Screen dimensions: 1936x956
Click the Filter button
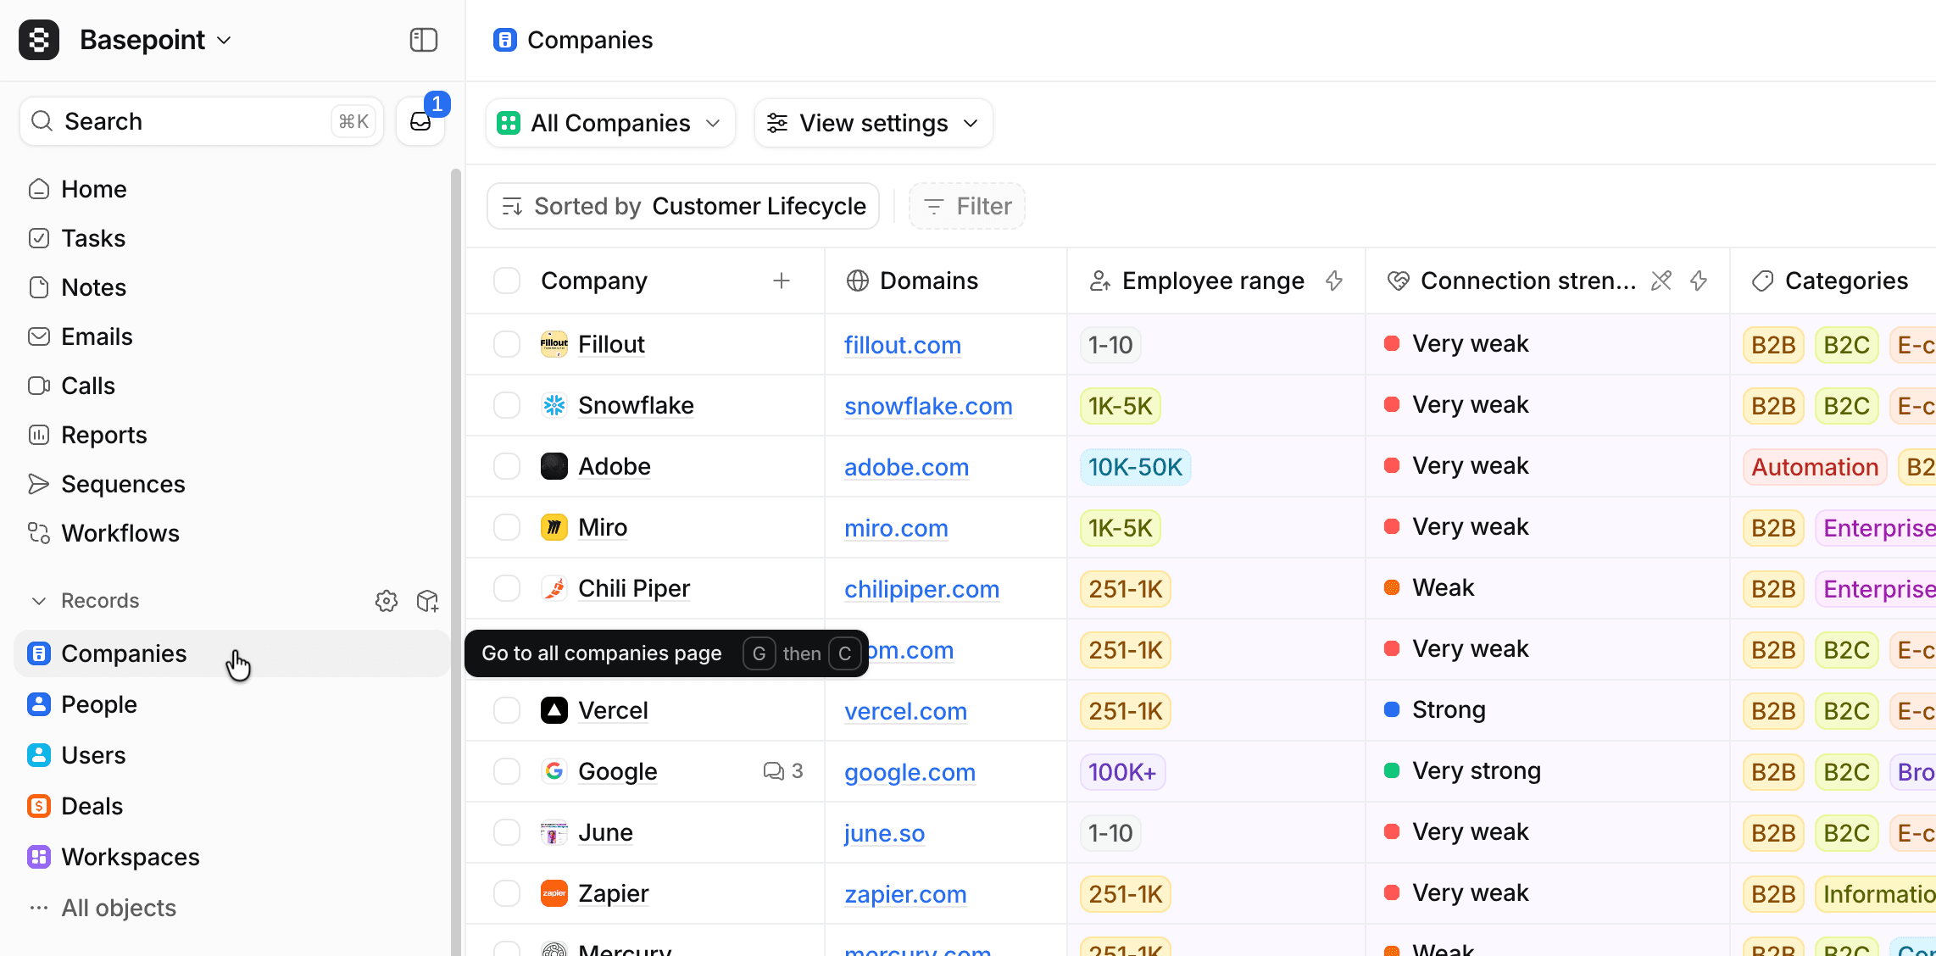967,206
